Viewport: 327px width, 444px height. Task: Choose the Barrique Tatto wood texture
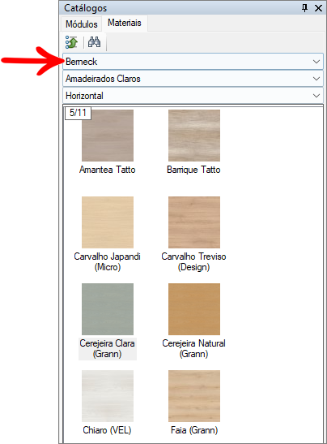pos(194,136)
